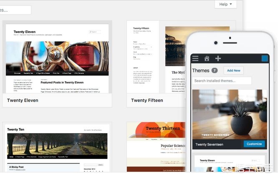Image resolution: width=278 pixels, height=178 pixels.
Task: Open the Help dropdown
Action: (x=225, y=4)
